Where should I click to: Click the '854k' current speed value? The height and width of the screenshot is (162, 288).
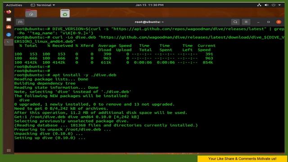(208, 63)
